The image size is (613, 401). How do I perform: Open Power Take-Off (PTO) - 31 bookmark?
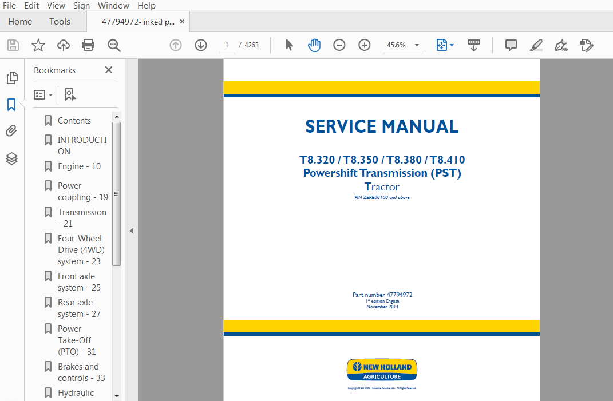pyautogui.click(x=77, y=340)
